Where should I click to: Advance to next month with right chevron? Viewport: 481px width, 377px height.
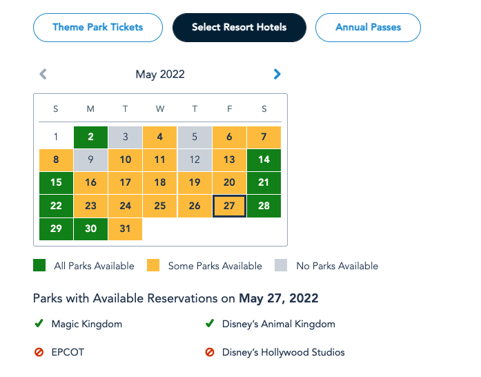click(277, 74)
